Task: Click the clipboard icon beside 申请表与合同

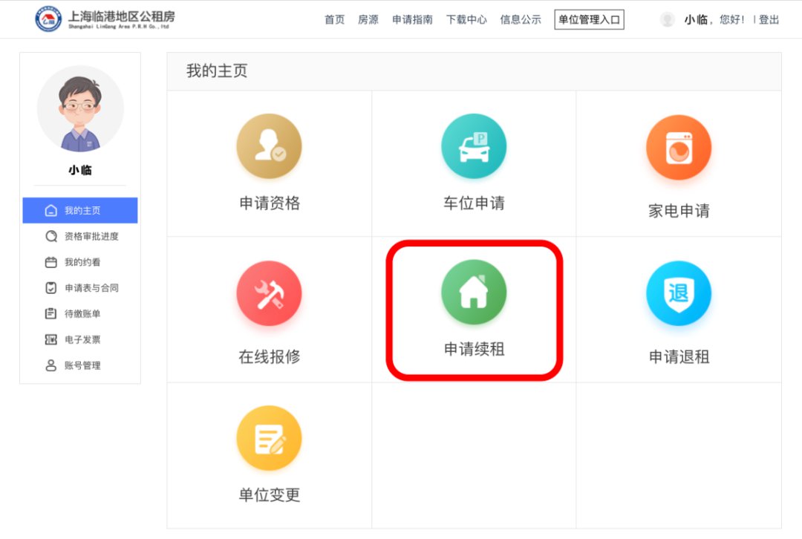Action: coord(50,288)
